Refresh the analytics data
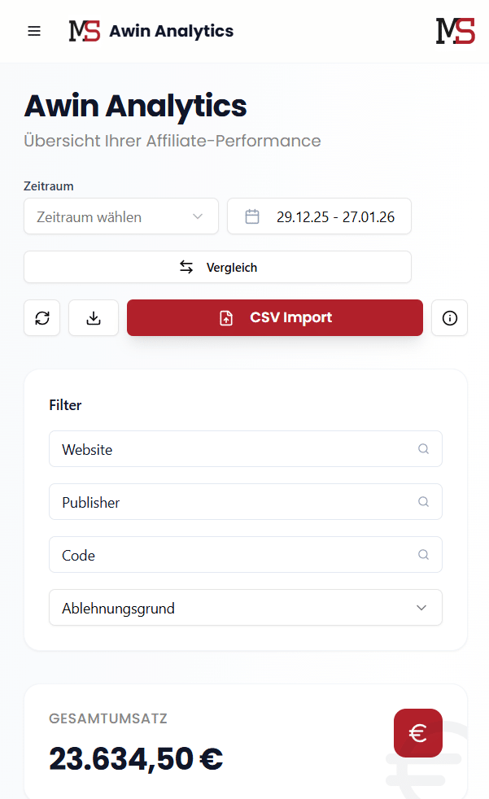The height and width of the screenshot is (799, 489). point(41,317)
